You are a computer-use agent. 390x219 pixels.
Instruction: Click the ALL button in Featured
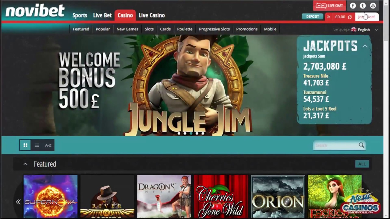pos(362,164)
